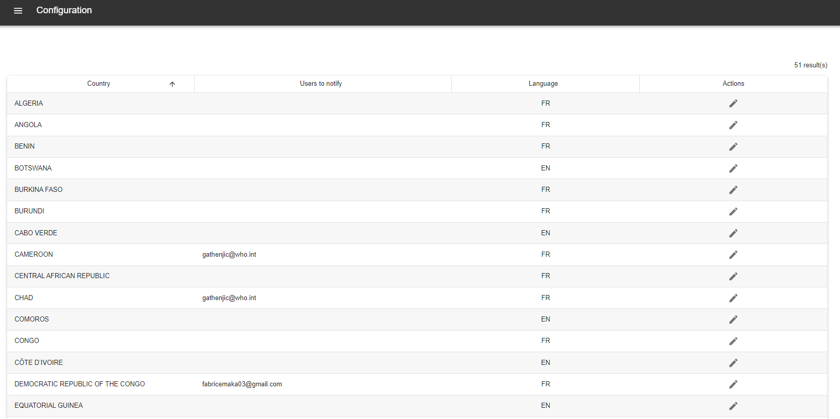The width and height of the screenshot is (840, 419).
Task: Edit the CABO VERDE entry
Action: coord(733,233)
